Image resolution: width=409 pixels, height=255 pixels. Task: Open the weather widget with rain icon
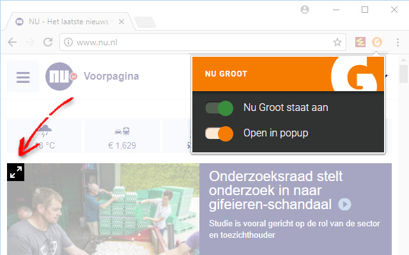44,136
